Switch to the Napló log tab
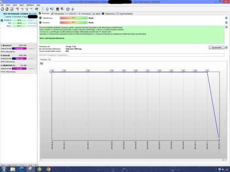Screen dimensions: 230x172 (97, 14)
